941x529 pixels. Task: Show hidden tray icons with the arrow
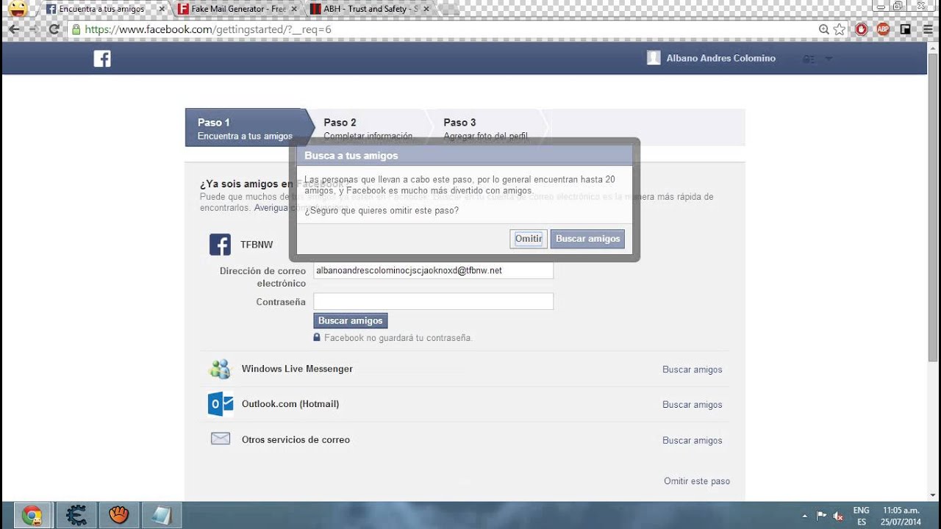805,516
